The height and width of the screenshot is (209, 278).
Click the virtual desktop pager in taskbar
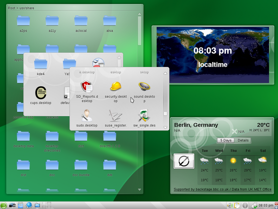tap(47, 206)
